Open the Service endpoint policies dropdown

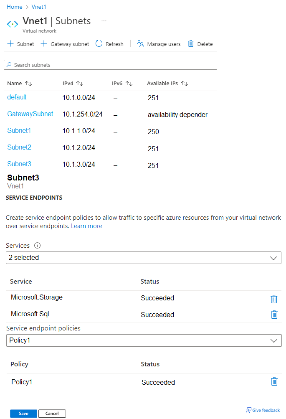click(144, 340)
